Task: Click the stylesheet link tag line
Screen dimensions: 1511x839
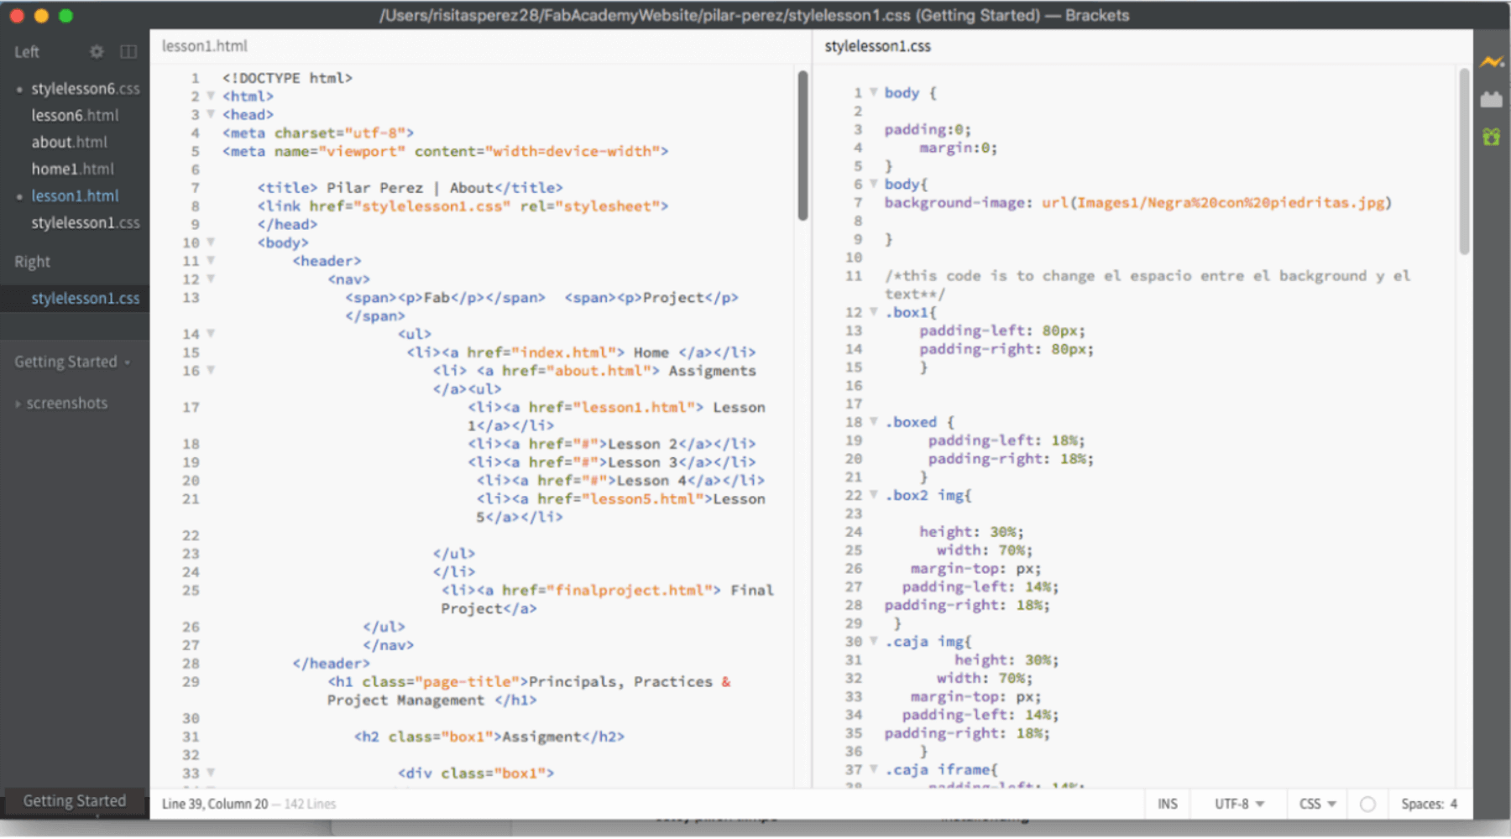Action: pos(463,206)
